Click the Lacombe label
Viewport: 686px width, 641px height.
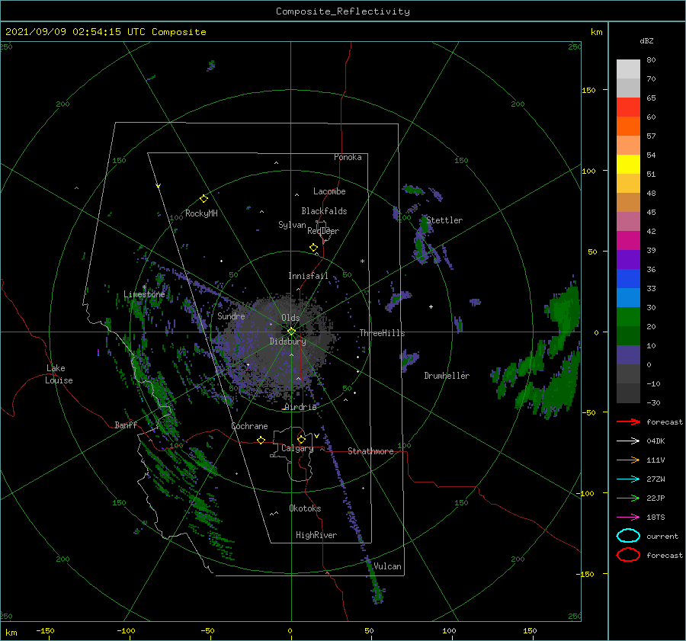click(x=329, y=191)
